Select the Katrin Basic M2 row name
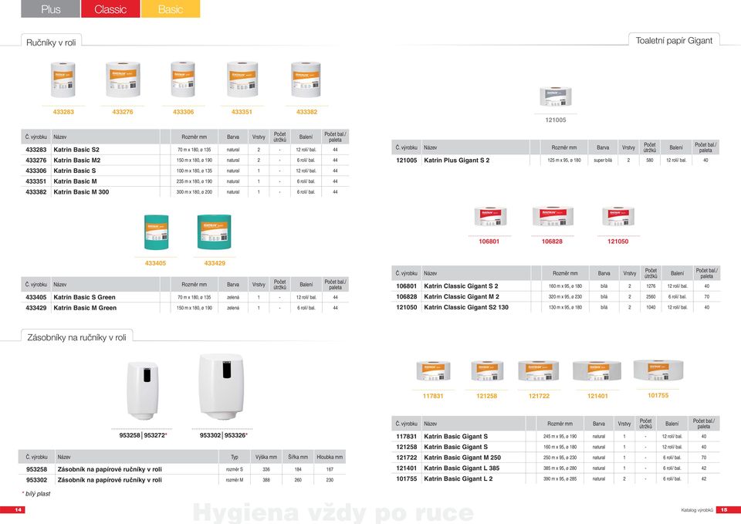Viewport: 741px width, 524px height. coord(77,161)
